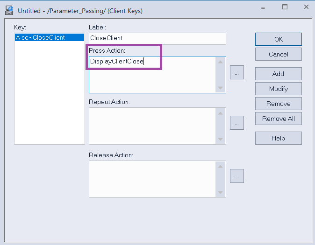
Task: Click Press Action scroll down arrow
Action: (221, 88)
